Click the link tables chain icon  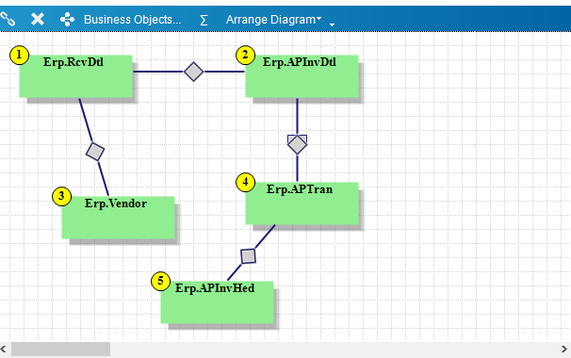point(7,19)
